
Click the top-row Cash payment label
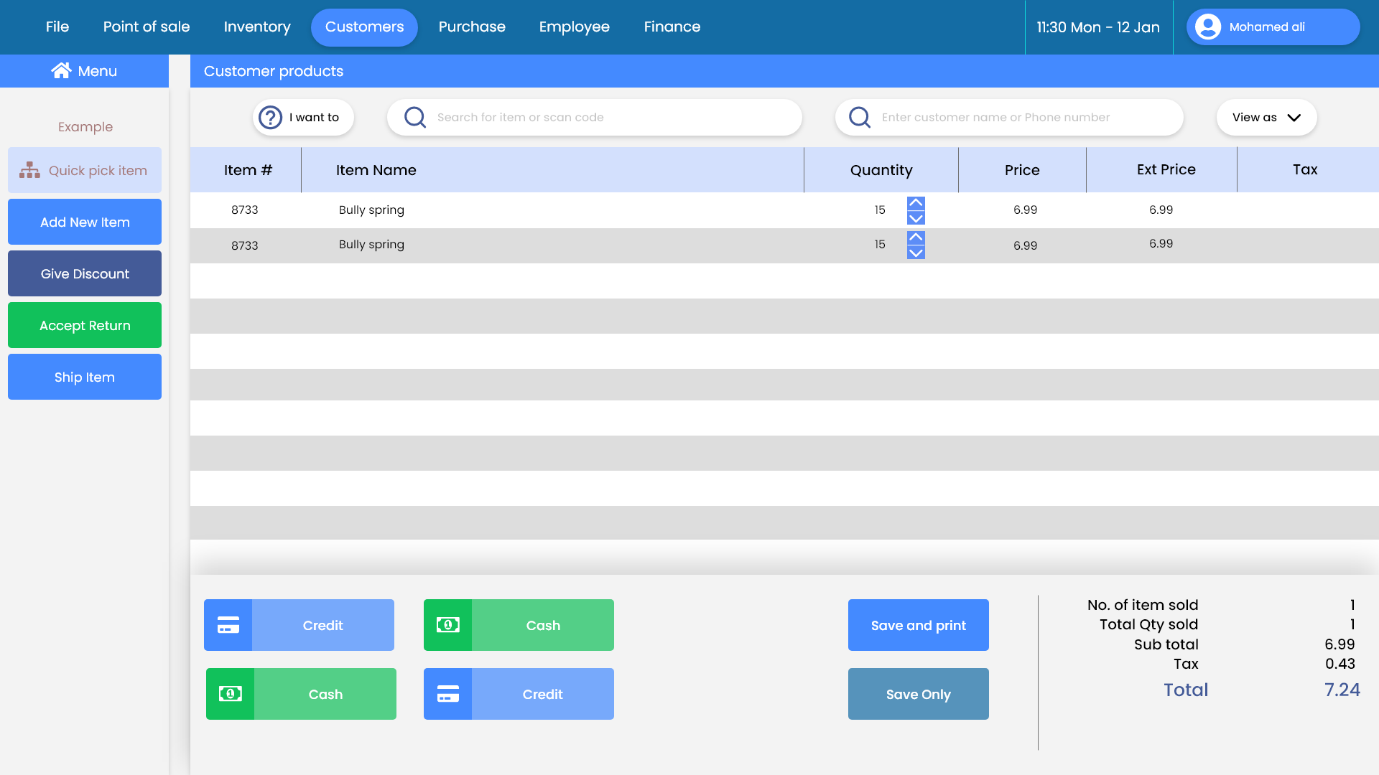[x=543, y=625]
